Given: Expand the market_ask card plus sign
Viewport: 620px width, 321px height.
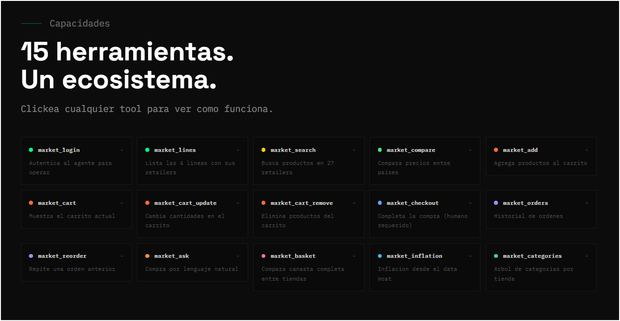Looking at the screenshot, I should pos(238,256).
